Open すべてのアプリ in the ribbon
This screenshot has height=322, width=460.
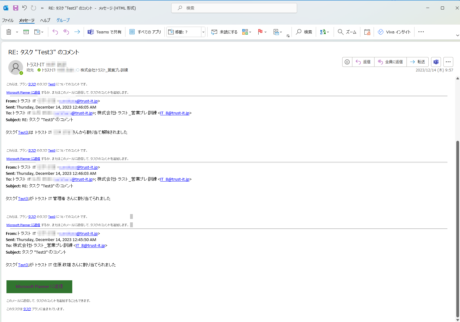[x=145, y=32]
